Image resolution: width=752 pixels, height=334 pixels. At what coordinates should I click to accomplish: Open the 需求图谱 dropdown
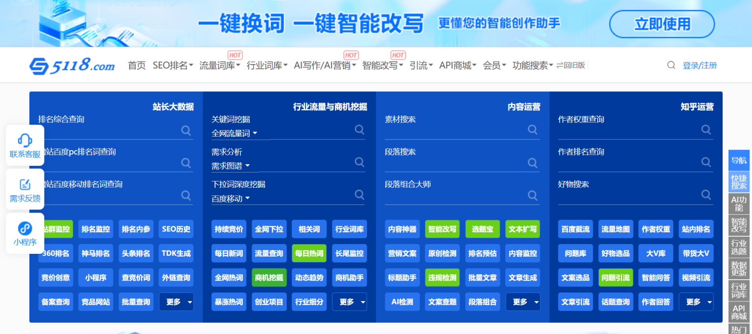(x=230, y=165)
